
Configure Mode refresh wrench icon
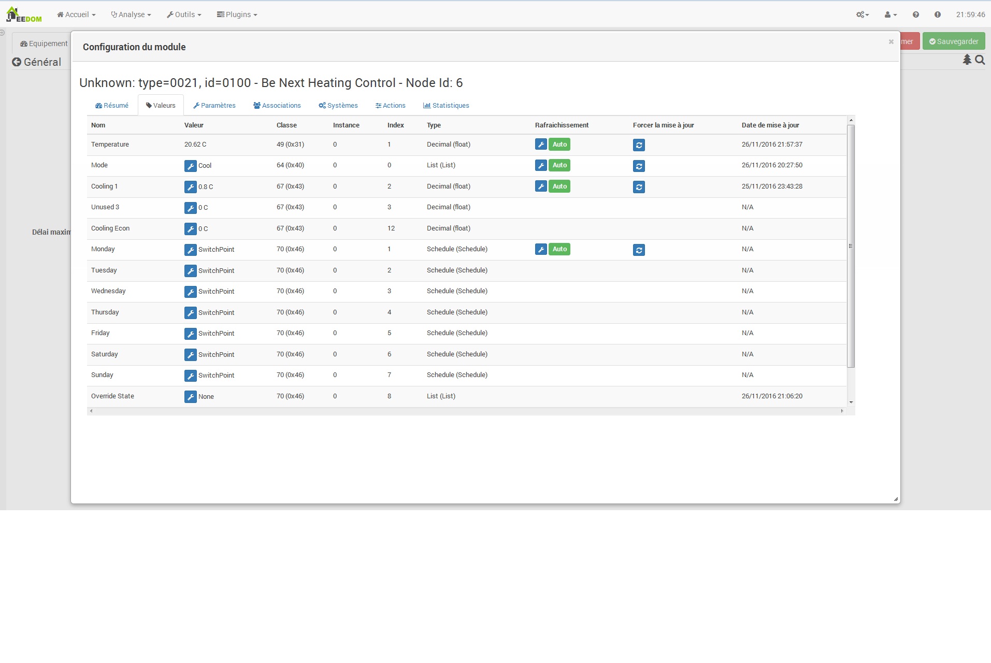541,165
